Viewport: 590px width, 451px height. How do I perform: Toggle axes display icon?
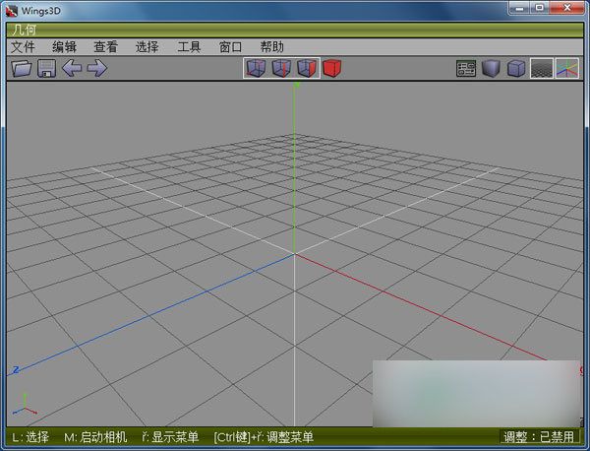(567, 69)
